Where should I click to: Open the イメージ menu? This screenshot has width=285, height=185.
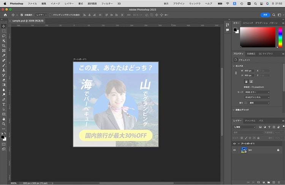55,3
